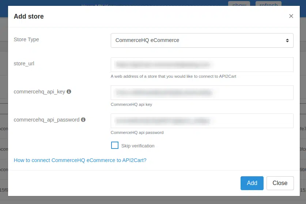This screenshot has width=306, height=204.
Task: Click the commercehq_api_password info icon
Action: pos(83,120)
